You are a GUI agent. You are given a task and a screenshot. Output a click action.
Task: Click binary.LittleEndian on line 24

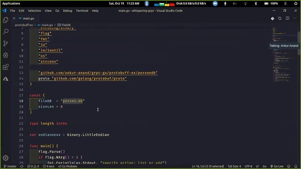point(88,135)
